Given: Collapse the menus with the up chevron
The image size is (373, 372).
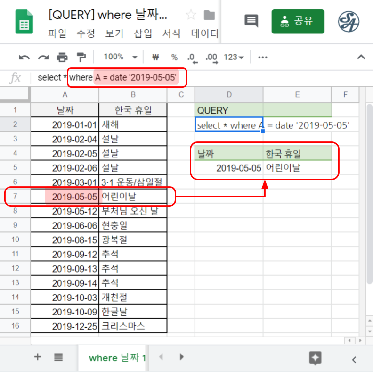Looking at the screenshot, I should (361, 57).
